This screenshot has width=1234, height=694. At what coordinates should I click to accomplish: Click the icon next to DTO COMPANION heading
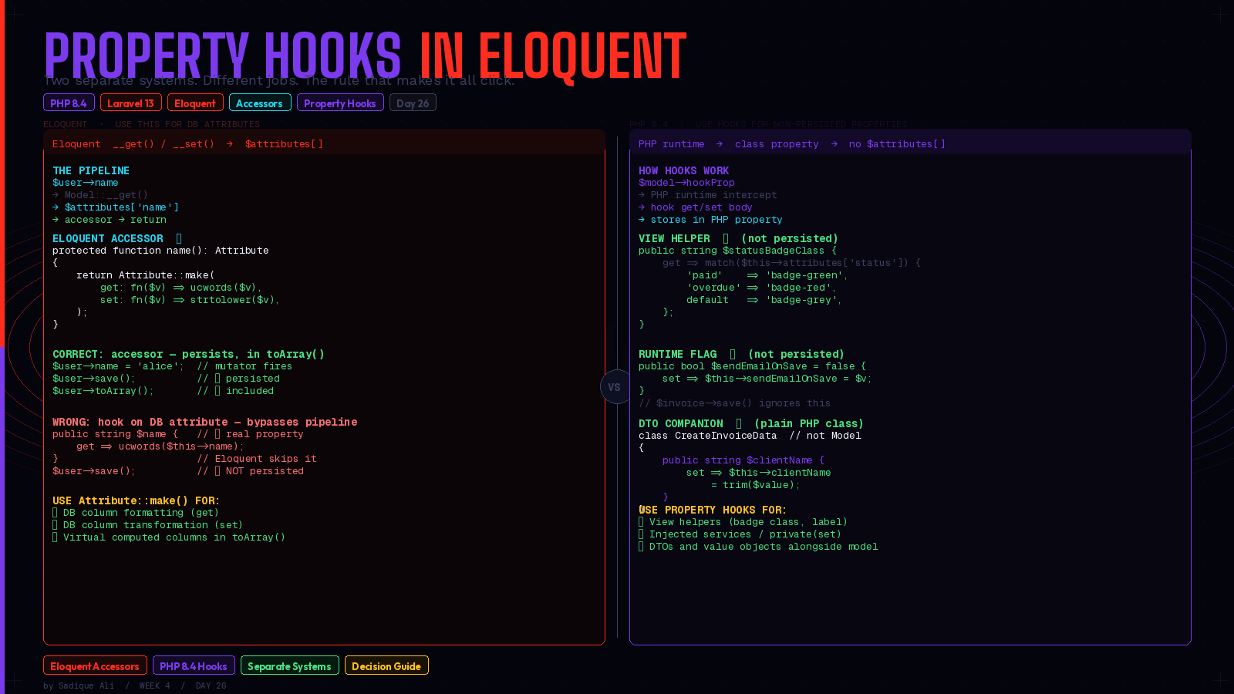(738, 423)
